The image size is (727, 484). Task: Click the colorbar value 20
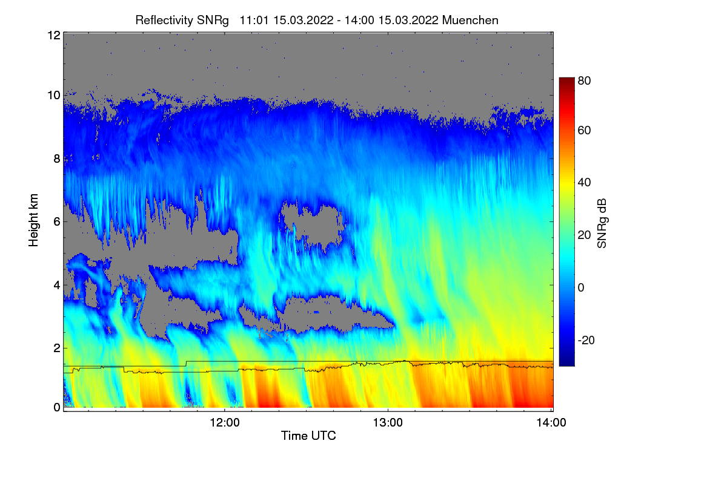pyautogui.click(x=584, y=235)
